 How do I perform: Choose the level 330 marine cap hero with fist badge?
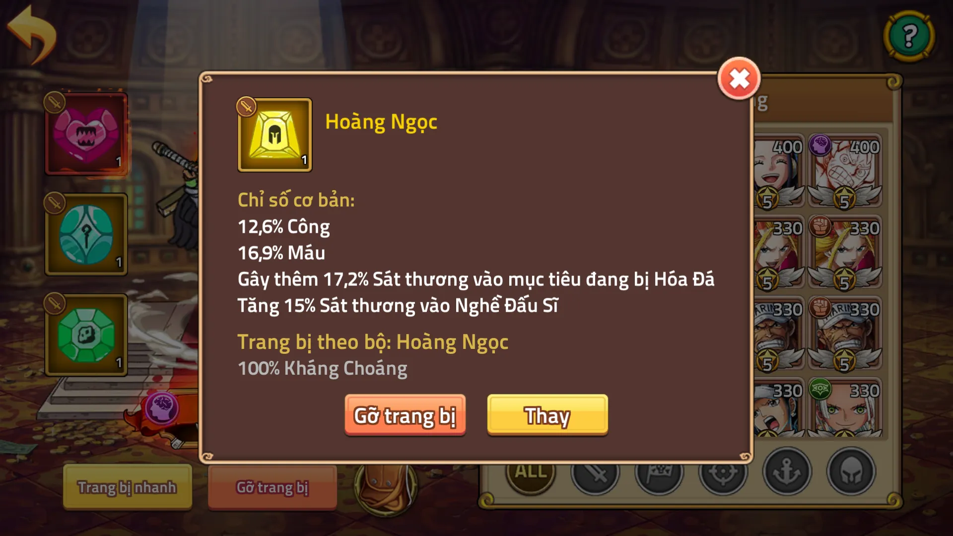pyautogui.click(x=845, y=333)
